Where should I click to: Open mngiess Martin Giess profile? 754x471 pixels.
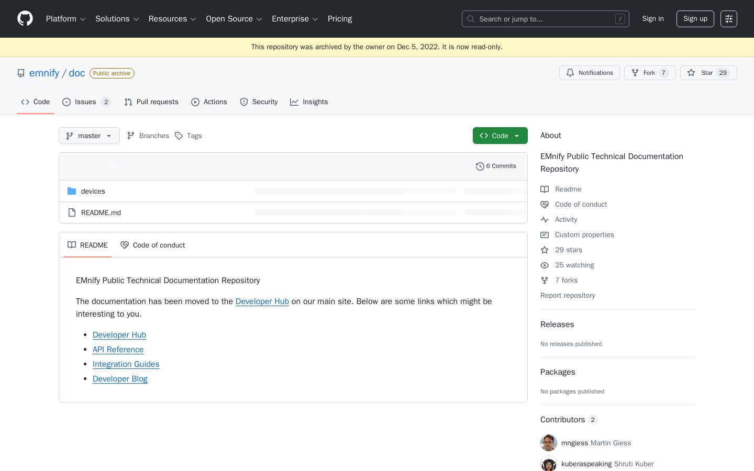tap(596, 443)
